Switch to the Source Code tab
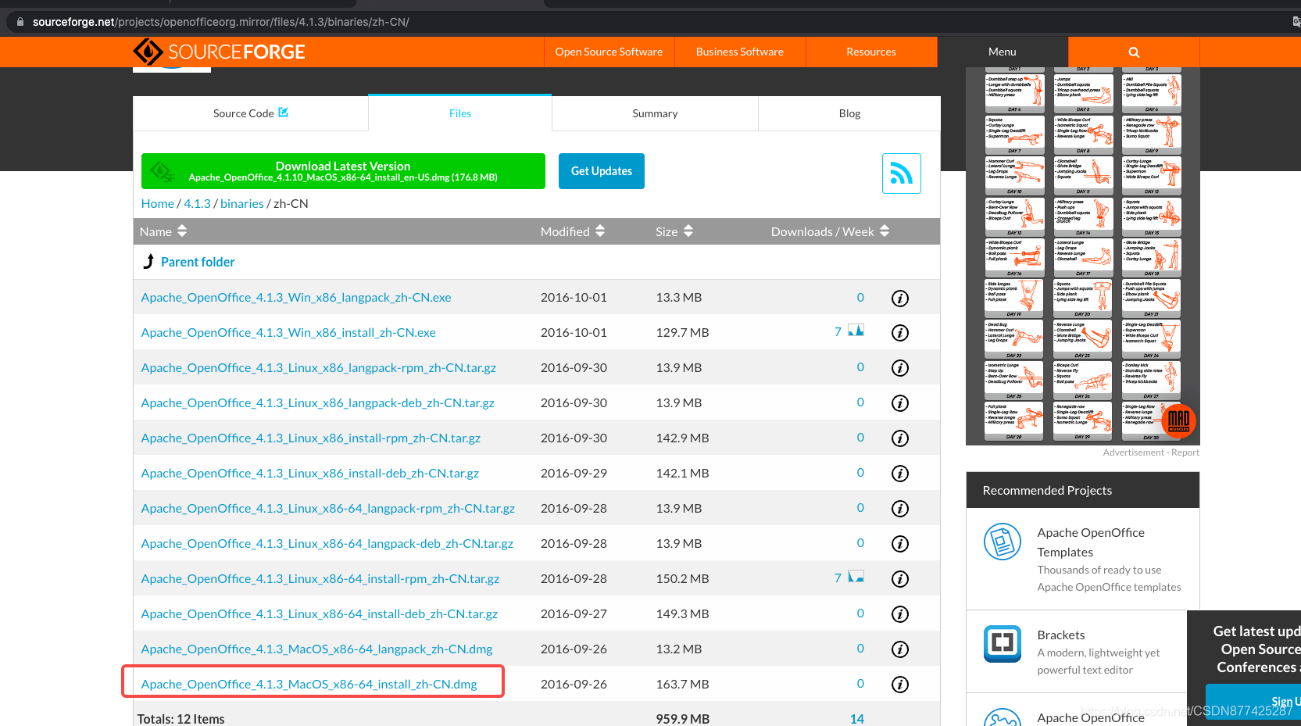The image size is (1301, 726). click(251, 113)
